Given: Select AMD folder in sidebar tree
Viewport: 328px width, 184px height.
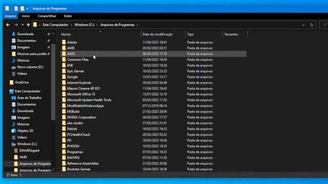Looking at the screenshot, I should (x=23, y=157).
